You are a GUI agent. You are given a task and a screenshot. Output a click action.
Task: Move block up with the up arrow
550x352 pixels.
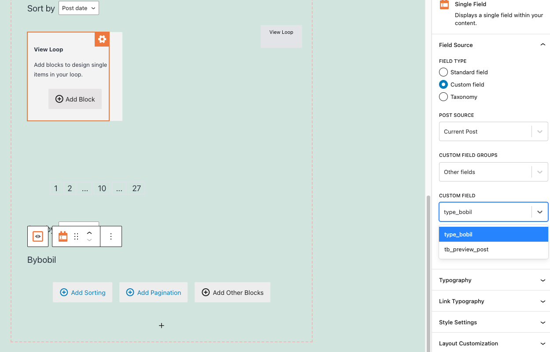pos(89,233)
